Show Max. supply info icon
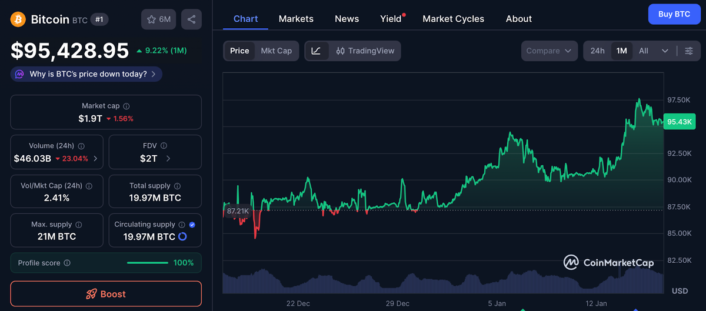706x311 pixels. coord(78,225)
